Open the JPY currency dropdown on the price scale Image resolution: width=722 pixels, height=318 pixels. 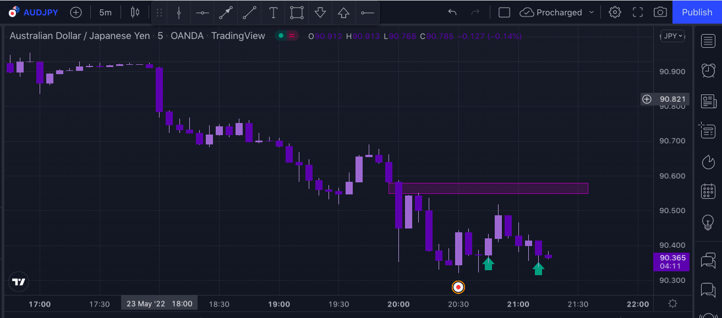[672, 35]
